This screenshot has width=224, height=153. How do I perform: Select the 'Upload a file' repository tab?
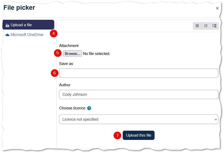coord(28,25)
